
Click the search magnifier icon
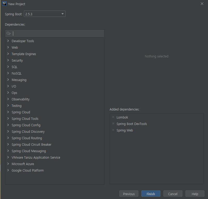click(x=9, y=34)
